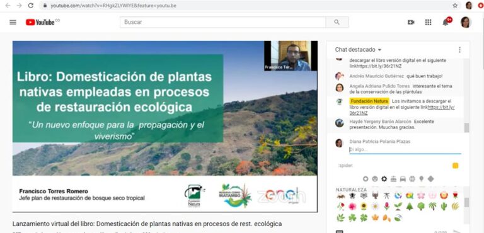Viewport: 484px width, 233px height.
Task: Open the chat three-dot options menu
Action: pos(459,50)
